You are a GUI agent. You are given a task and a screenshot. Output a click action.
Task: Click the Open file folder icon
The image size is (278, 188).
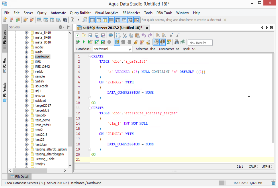click(x=84, y=35)
